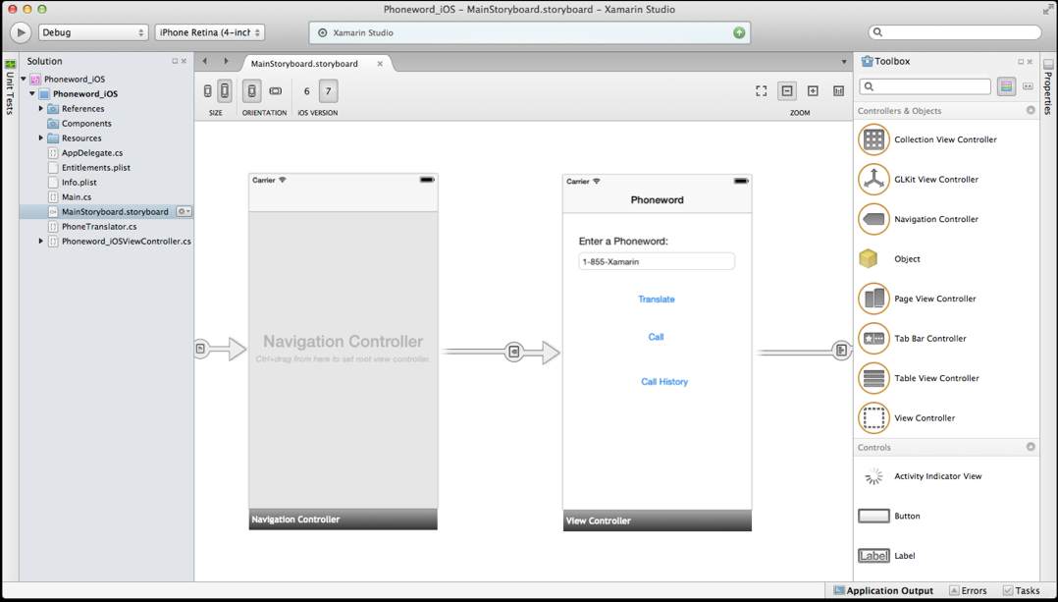Select the Navigation Controller scene on canvas

343,351
